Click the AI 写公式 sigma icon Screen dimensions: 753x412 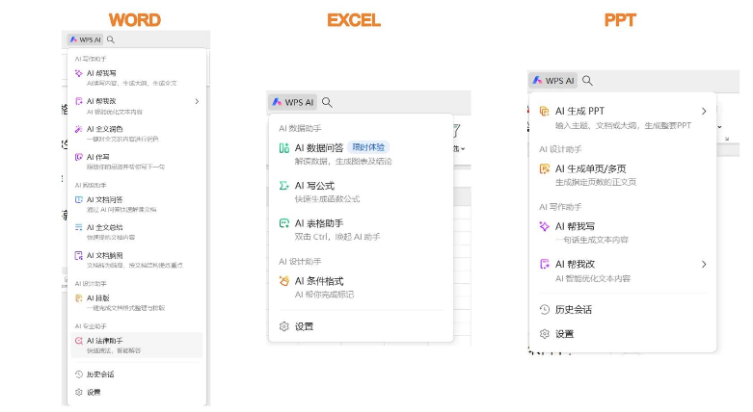(283, 186)
